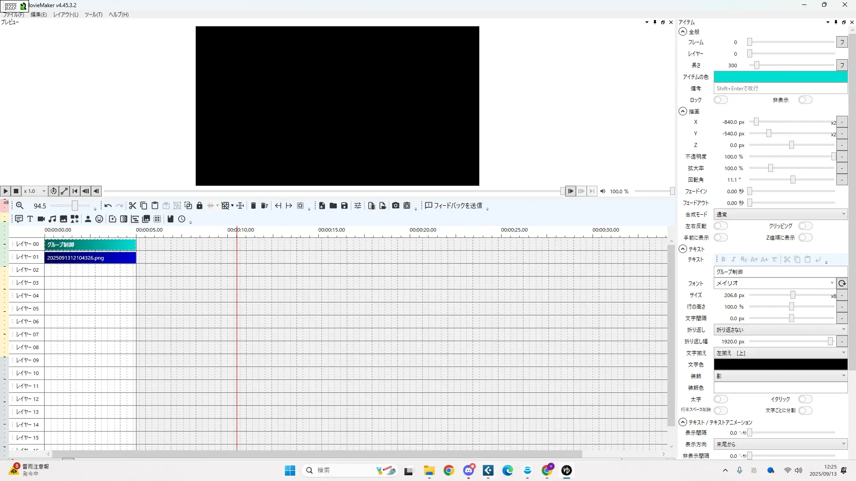Click the cyan アイテムの色 swatch
The height and width of the screenshot is (481, 856).
780,77
